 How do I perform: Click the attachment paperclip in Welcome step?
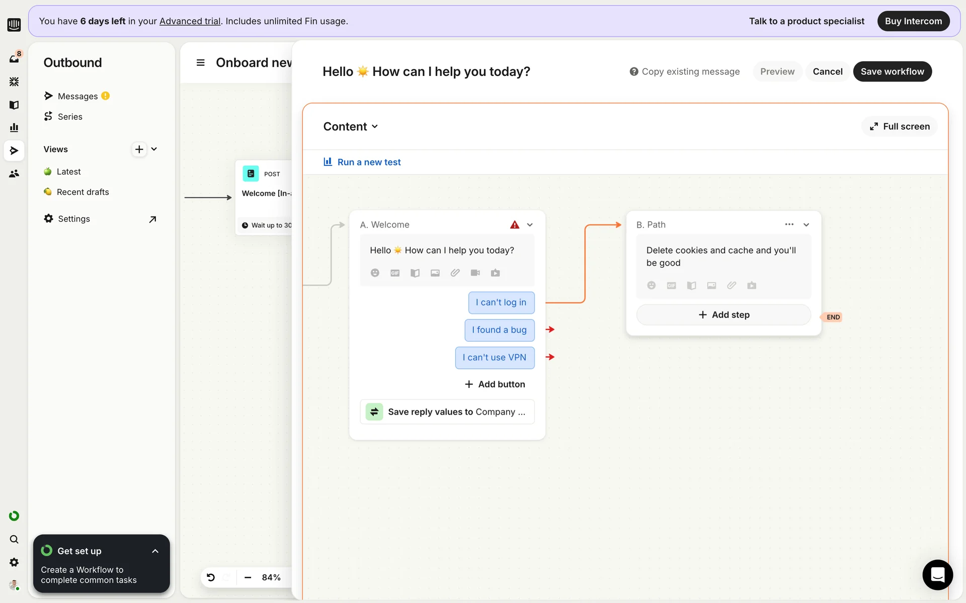455,273
